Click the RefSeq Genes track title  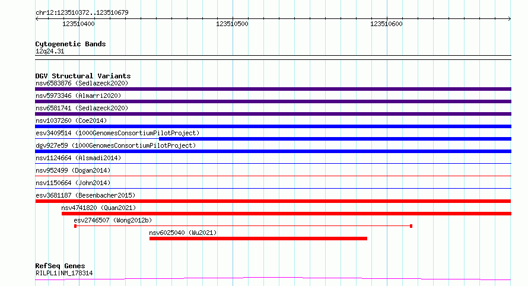point(61,266)
